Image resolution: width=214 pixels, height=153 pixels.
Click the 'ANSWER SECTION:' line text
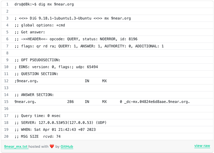[34, 95]
